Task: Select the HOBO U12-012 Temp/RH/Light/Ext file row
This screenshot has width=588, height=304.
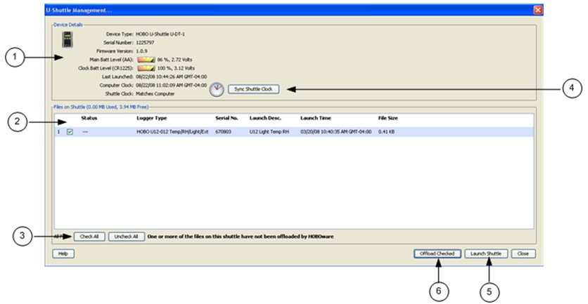Action: pyautogui.click(x=172, y=131)
